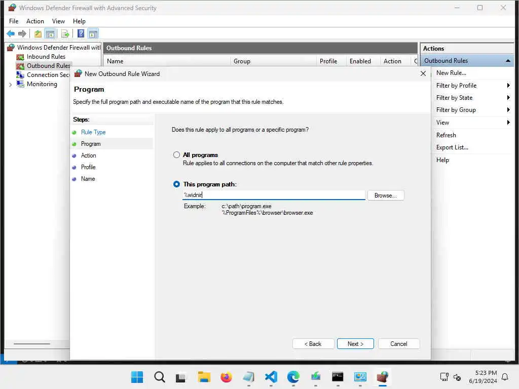Sort by the Group column header

pos(273,61)
